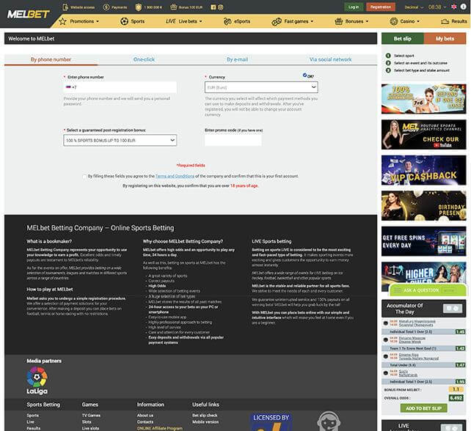Open the TV Games footer link
The image size is (471, 431).
91,416
